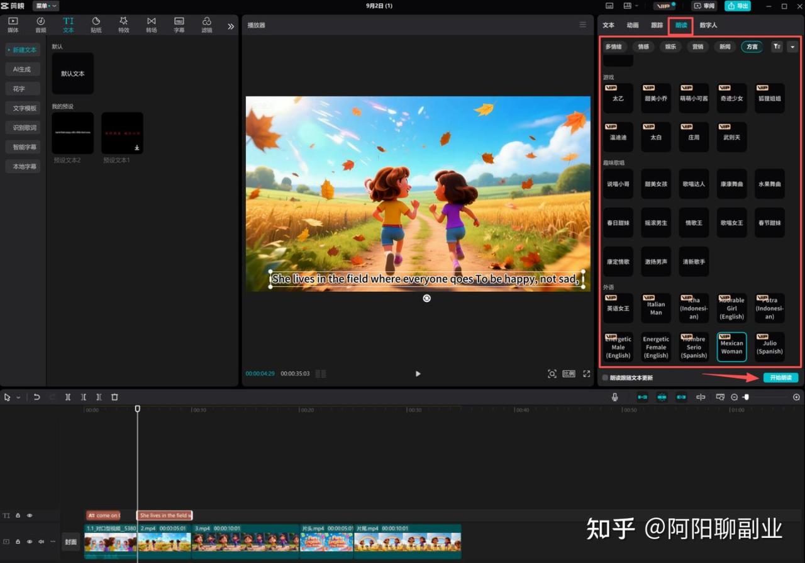The image size is (805, 563).
Task: Click the undo arrow in timeline toolbar
Action: point(37,397)
